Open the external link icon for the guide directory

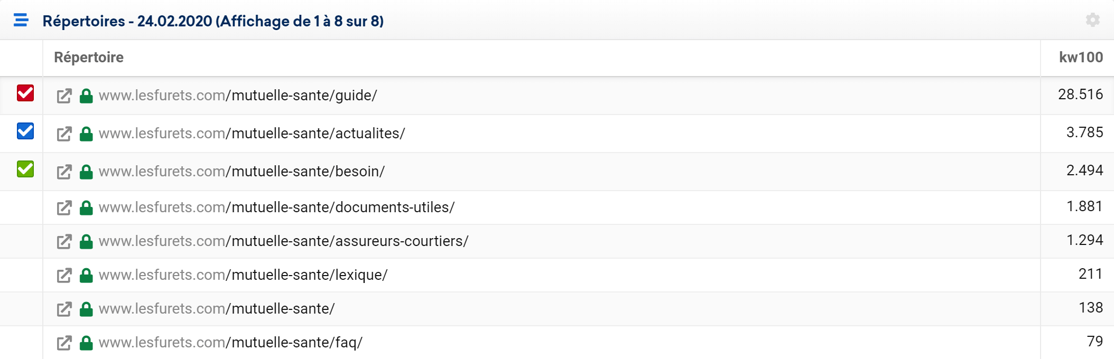point(64,96)
